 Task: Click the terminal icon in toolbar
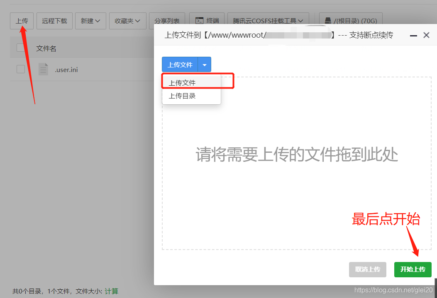(200, 21)
